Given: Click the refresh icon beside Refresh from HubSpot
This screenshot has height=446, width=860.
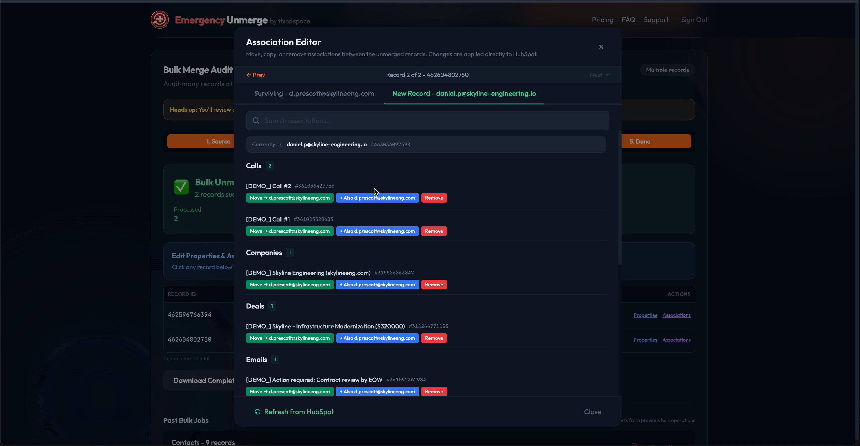Looking at the screenshot, I should (257, 412).
